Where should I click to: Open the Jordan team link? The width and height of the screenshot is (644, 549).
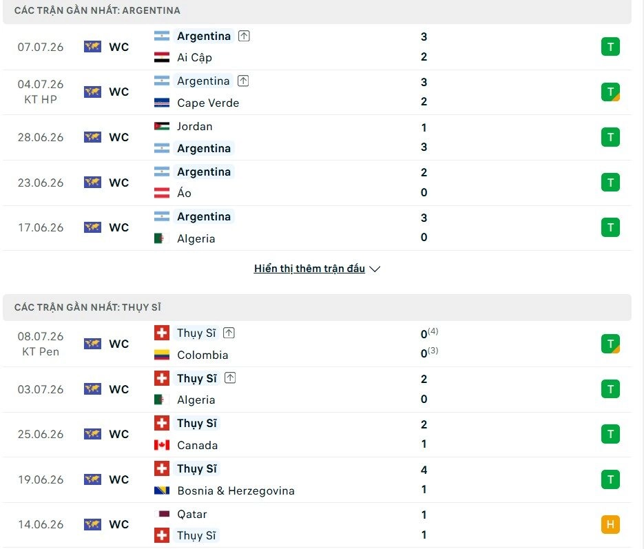[195, 127]
